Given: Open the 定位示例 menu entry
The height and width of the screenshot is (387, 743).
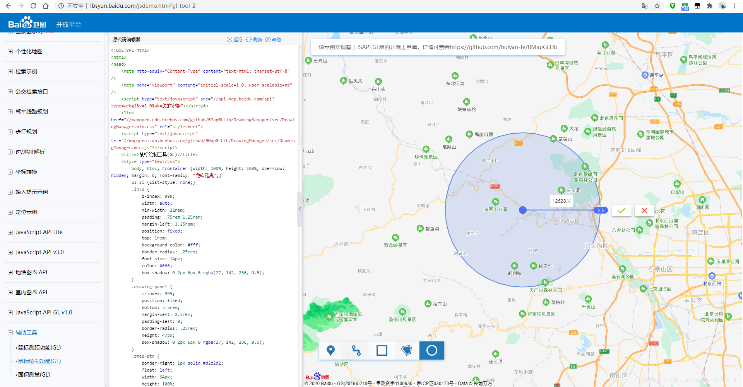Looking at the screenshot, I should [x=26, y=212].
